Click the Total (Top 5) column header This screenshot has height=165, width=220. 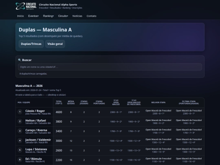59,102
